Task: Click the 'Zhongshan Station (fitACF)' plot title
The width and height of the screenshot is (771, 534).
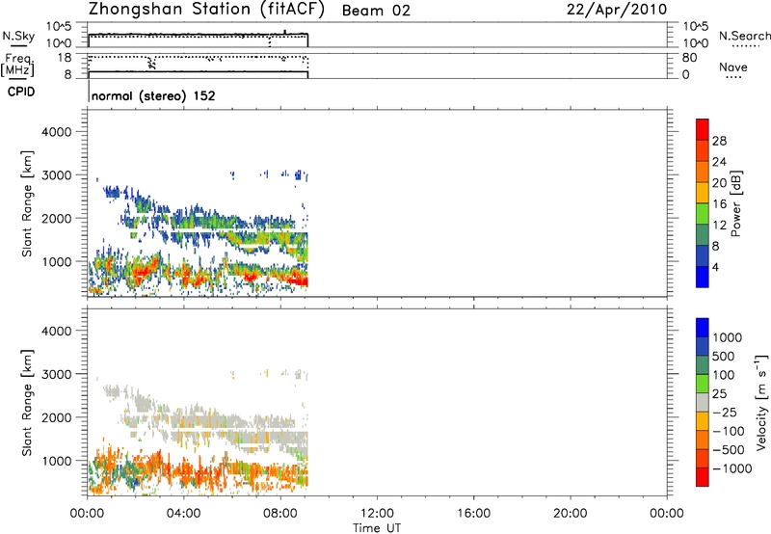Action: tap(206, 10)
